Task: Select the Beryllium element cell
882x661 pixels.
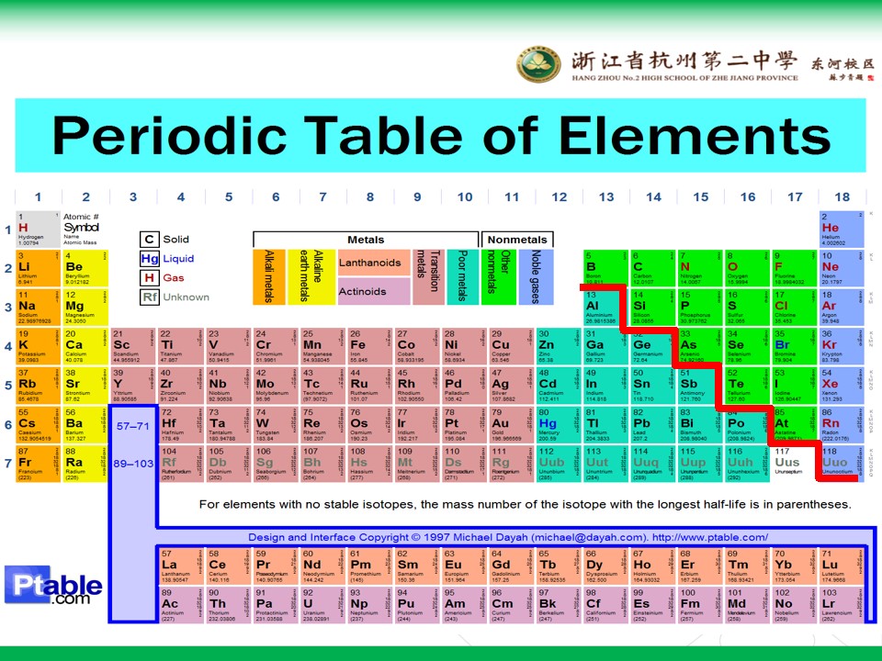Action: pyautogui.click(x=85, y=268)
